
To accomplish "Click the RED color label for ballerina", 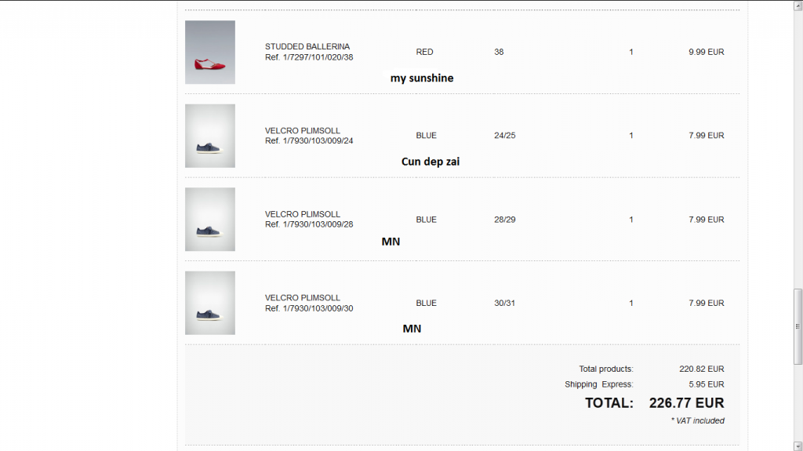I will coord(424,53).
